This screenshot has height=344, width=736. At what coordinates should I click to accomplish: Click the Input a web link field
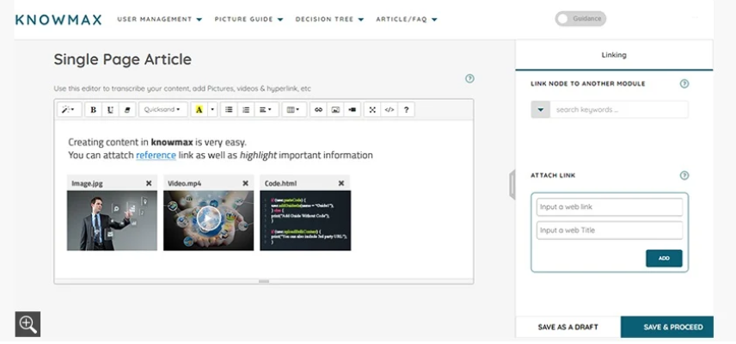pos(610,207)
